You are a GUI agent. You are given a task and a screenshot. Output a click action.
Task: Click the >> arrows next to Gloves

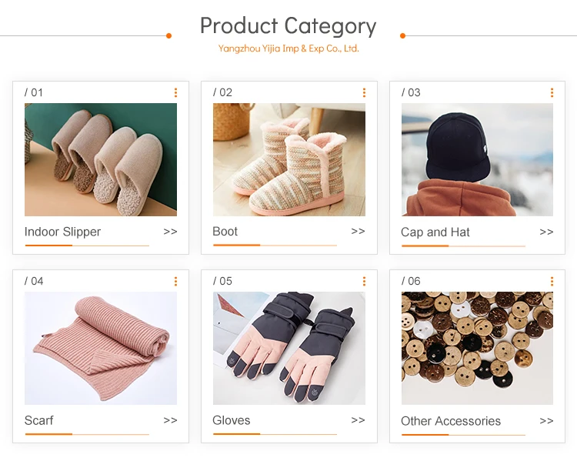[x=358, y=420]
